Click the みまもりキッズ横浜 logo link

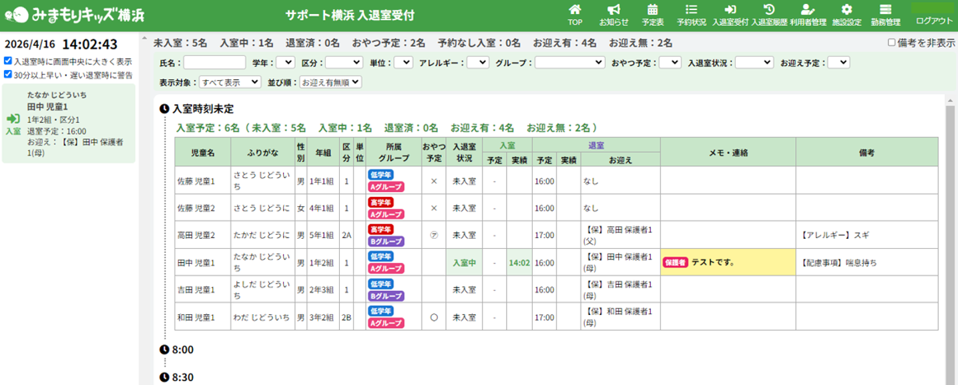click(73, 15)
